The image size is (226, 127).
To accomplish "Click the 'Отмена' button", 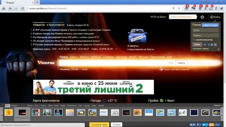I will click(117, 125).
